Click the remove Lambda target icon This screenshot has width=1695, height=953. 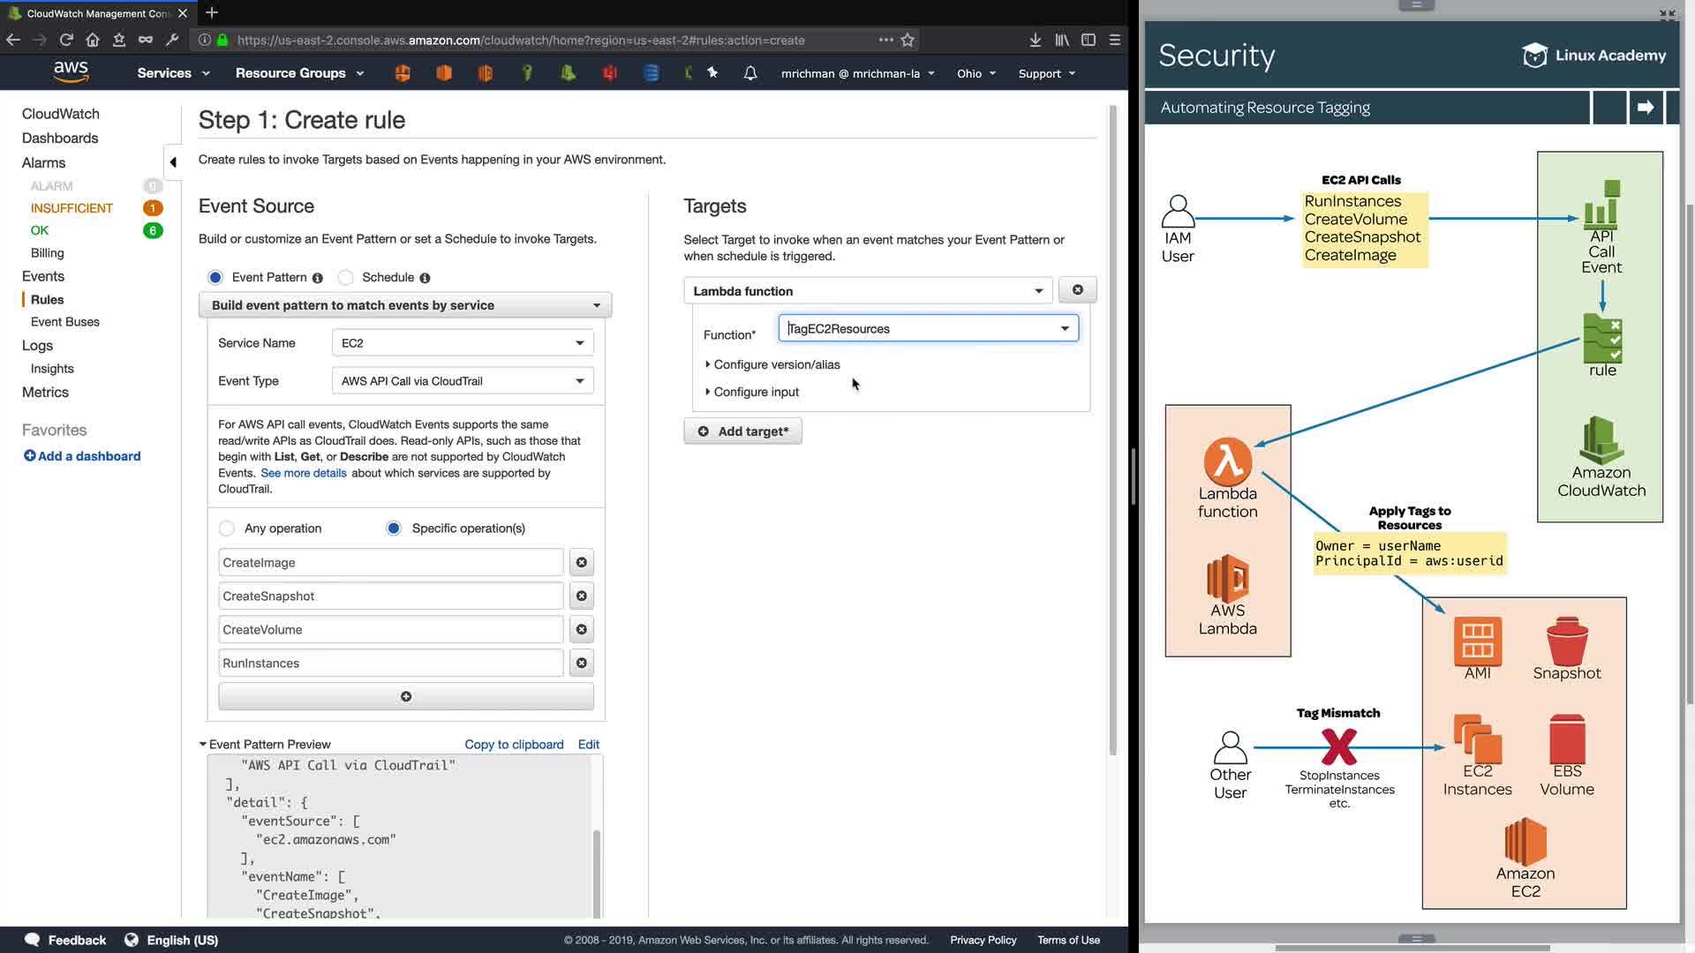coord(1077,290)
